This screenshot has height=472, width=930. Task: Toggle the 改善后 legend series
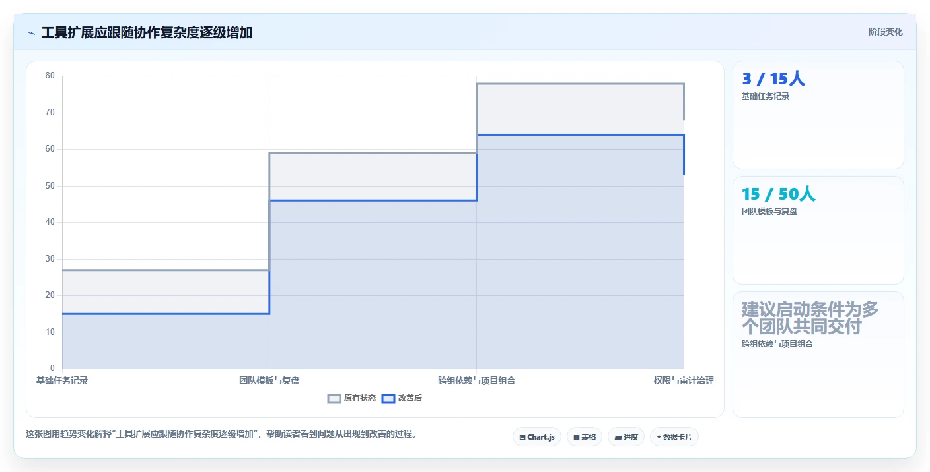point(402,398)
